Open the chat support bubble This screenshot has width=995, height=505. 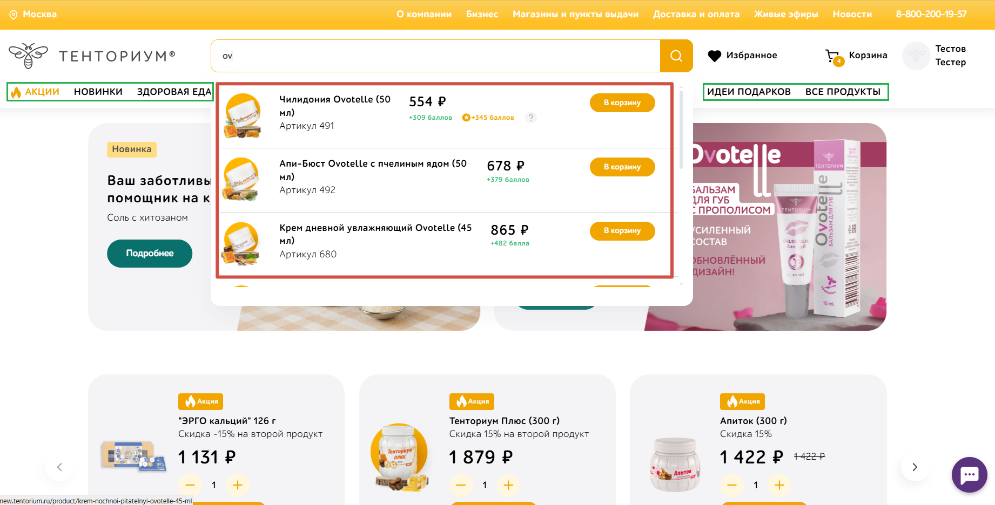[x=969, y=475]
